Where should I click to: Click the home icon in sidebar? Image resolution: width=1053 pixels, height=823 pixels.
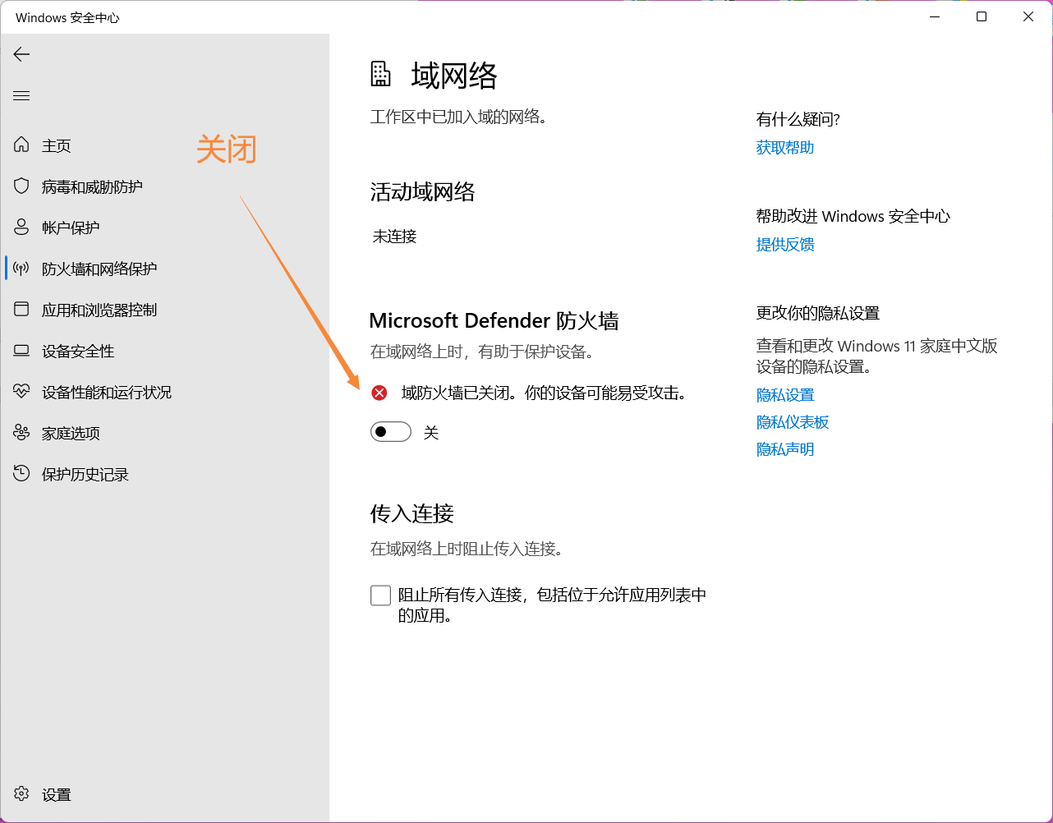21,145
